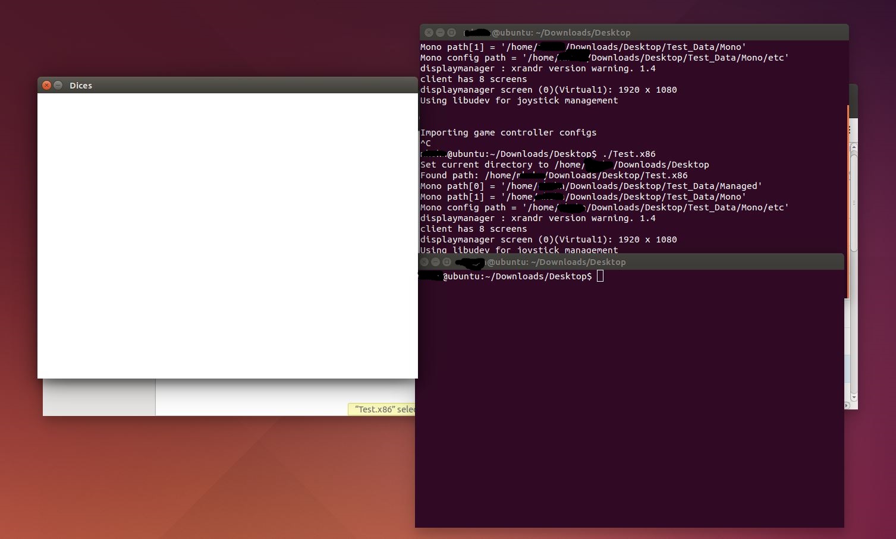Click the "Test.x86" selected status toast
Viewport: 896px width, 539px height.
pos(382,409)
